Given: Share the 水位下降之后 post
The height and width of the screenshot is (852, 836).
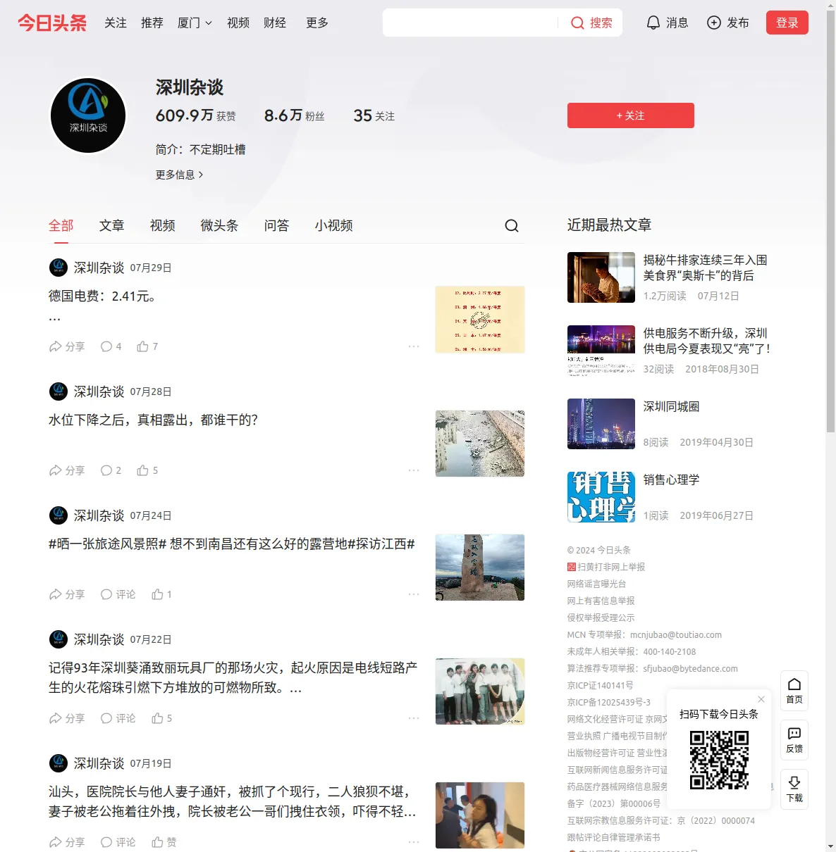Looking at the screenshot, I should click(x=67, y=470).
